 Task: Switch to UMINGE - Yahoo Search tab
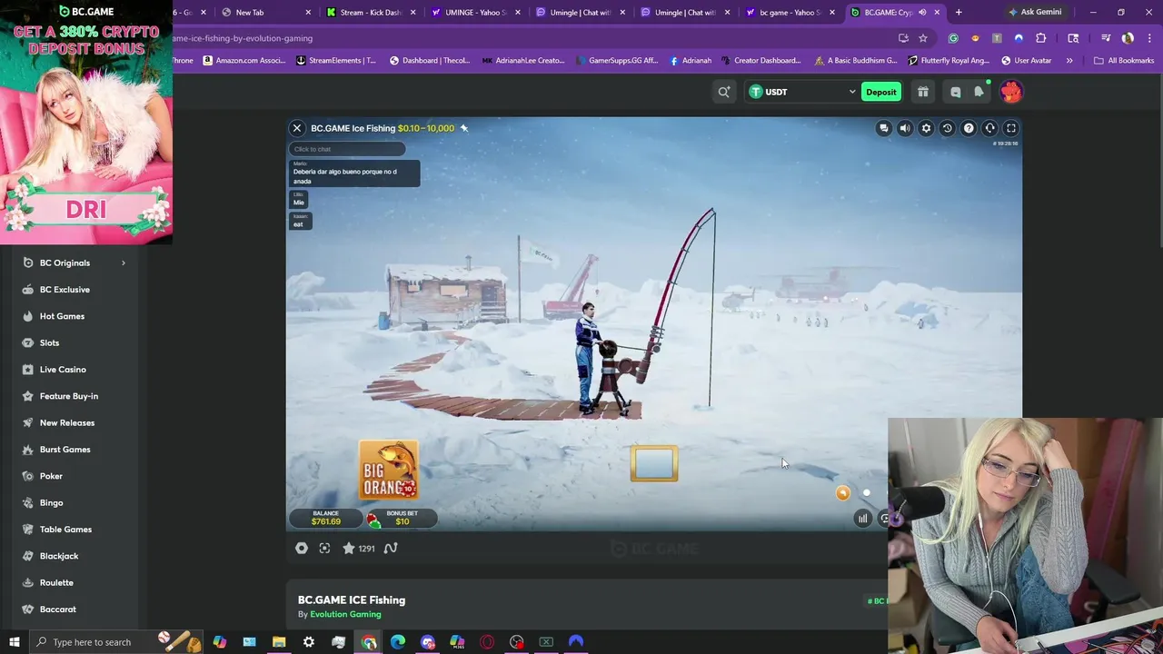[477, 12]
